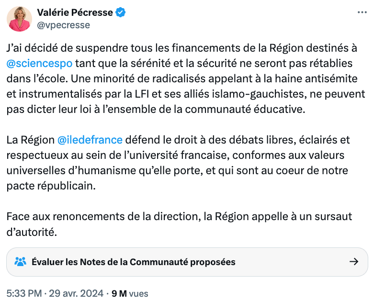Click the display name Valérie Pécresse
This screenshot has width=374, height=301.
75,13
